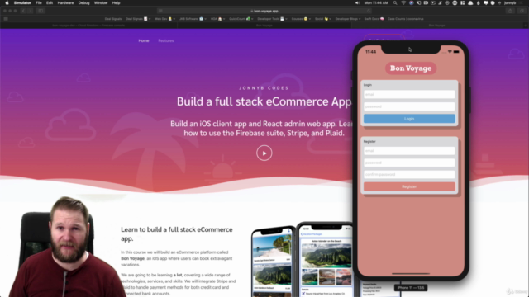Expand the Social bookmarks folder
The height and width of the screenshot is (297, 529).
click(x=323, y=19)
